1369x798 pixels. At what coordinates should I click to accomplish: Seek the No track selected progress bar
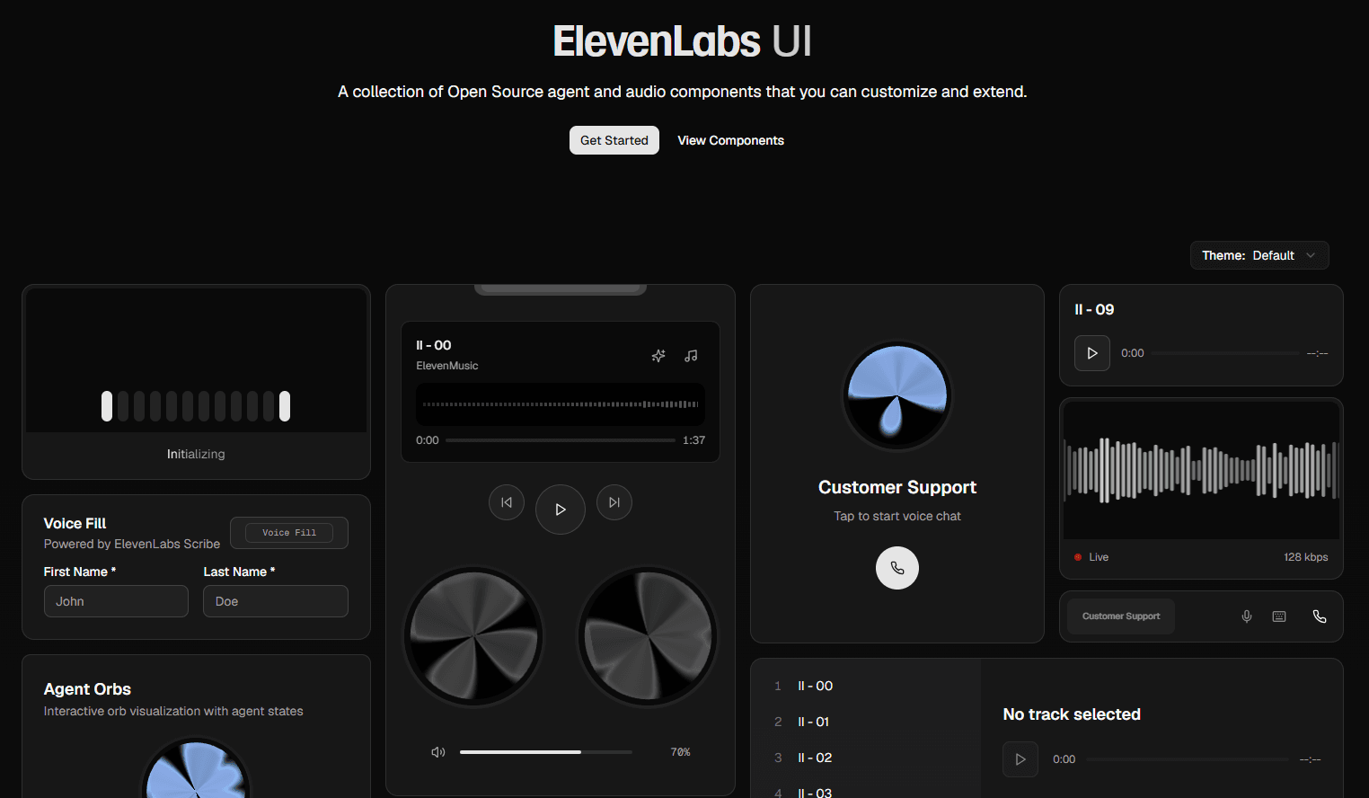click(x=1188, y=759)
